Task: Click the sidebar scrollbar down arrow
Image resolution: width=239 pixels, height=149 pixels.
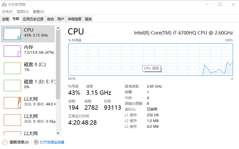Action: [x=58, y=133]
